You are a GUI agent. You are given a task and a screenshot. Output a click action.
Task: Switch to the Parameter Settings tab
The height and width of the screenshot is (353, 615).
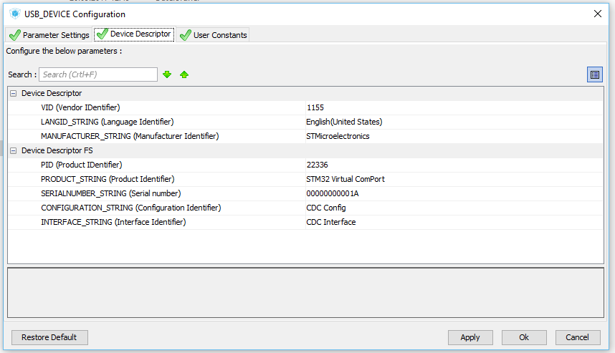pyautogui.click(x=49, y=35)
